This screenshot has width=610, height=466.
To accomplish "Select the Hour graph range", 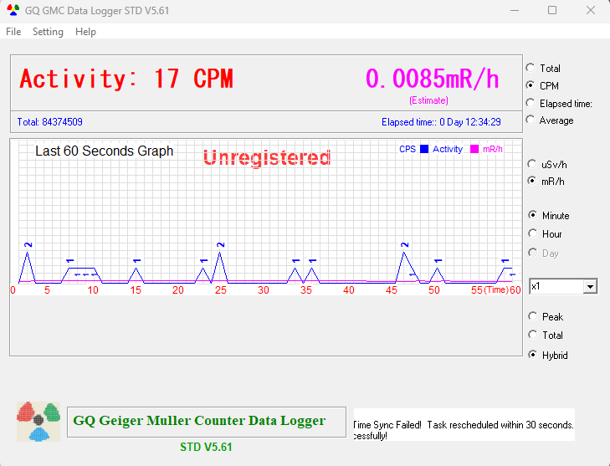I will point(532,233).
